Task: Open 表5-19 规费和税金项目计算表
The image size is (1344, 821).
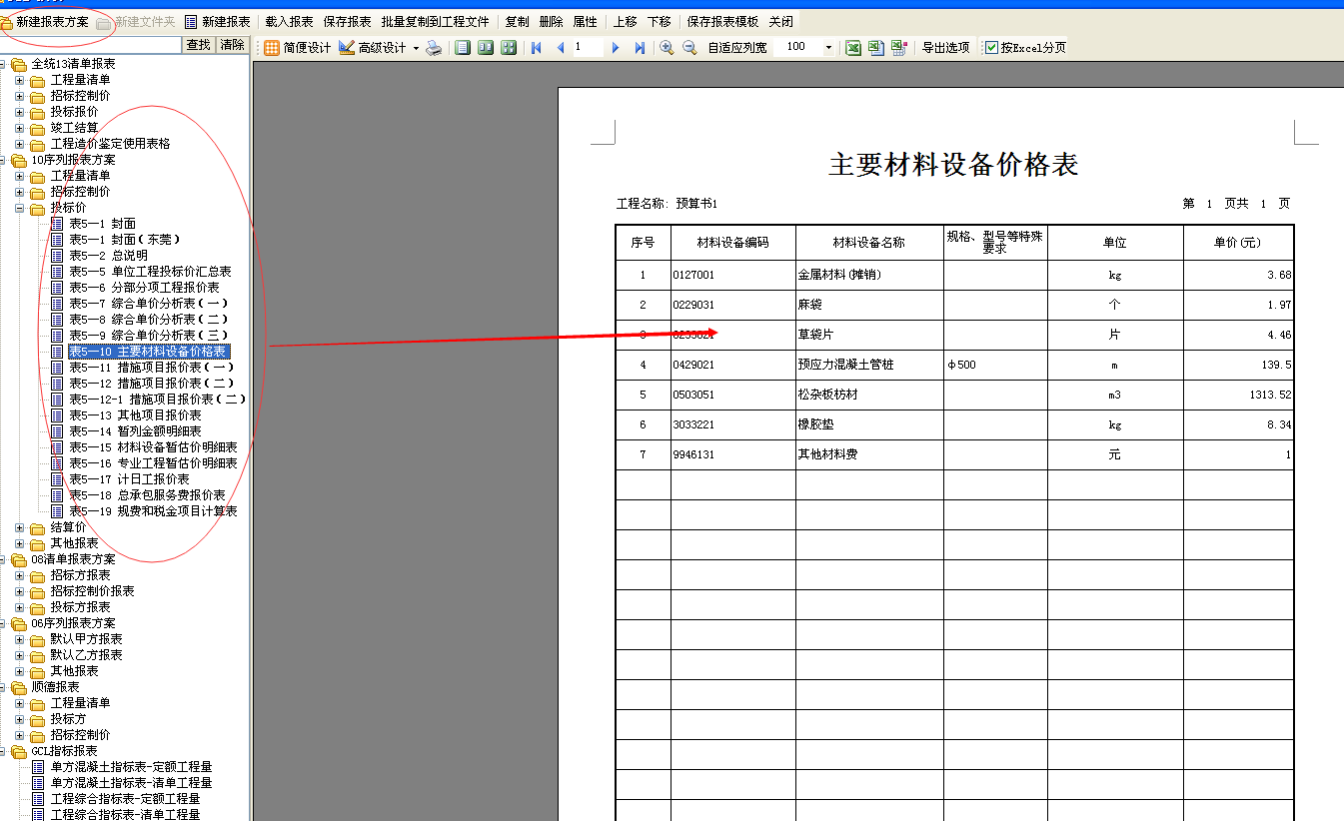Action: click(153, 511)
